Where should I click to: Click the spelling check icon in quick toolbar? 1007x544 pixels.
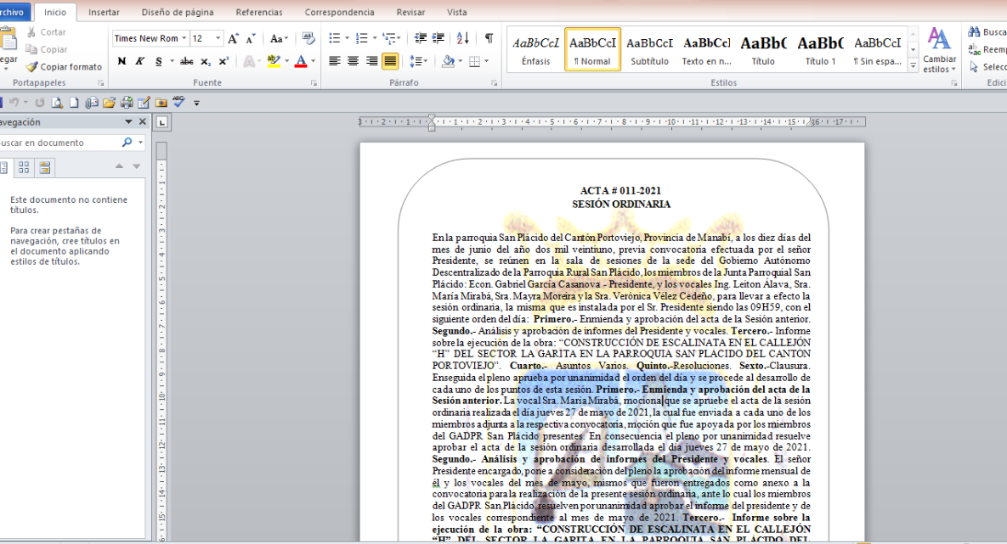[178, 103]
